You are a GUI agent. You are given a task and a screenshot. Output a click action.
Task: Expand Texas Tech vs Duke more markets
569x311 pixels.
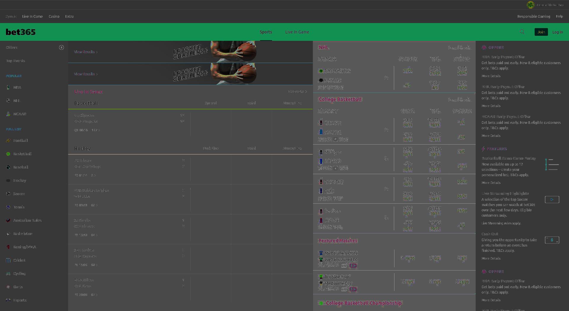tap(386, 189)
